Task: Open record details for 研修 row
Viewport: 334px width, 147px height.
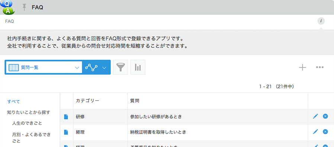Action: [x=66, y=117]
